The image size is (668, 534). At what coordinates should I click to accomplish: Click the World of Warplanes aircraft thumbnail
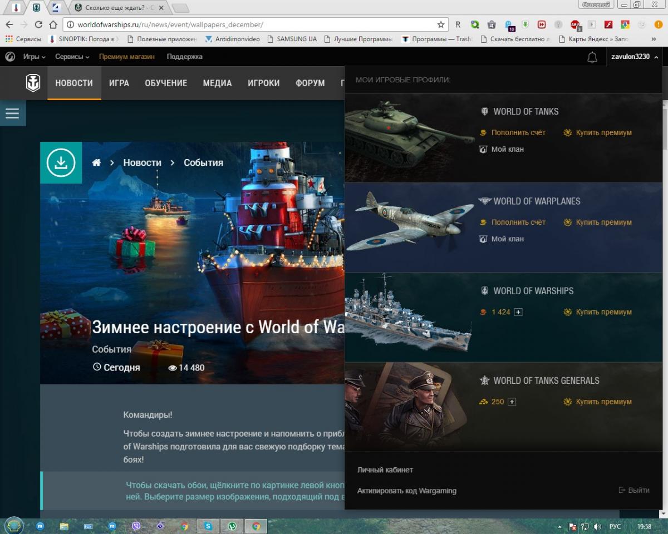(410, 222)
